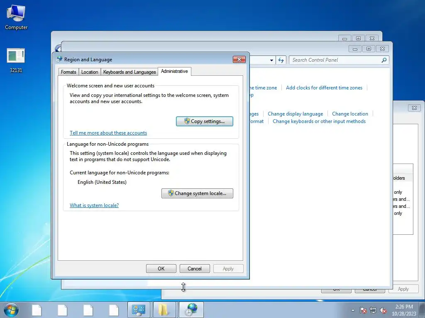Click the search magnifier icon
This screenshot has height=318, width=425.
pyautogui.click(x=384, y=60)
